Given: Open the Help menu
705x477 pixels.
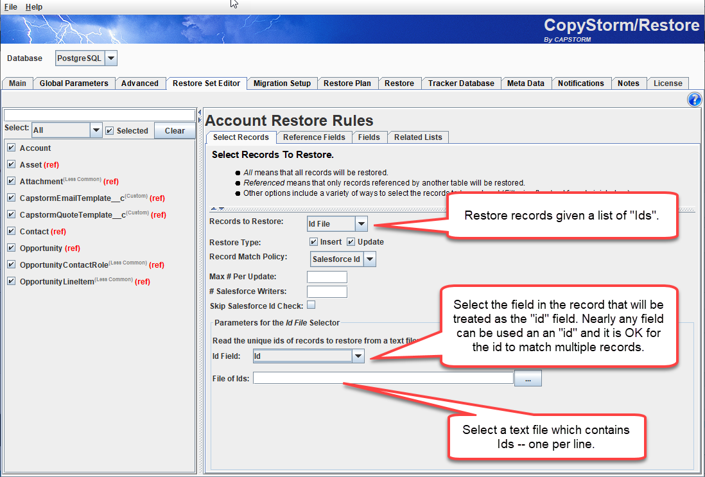Looking at the screenshot, I should click(34, 7).
